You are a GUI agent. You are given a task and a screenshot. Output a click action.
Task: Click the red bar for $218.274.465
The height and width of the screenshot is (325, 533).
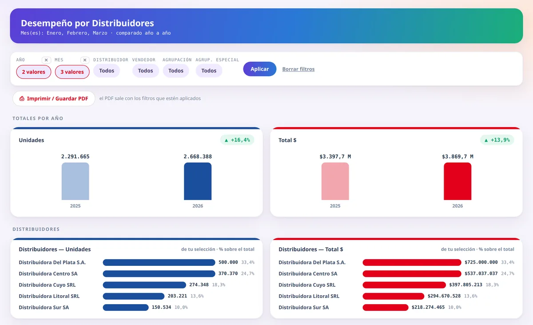386,307
